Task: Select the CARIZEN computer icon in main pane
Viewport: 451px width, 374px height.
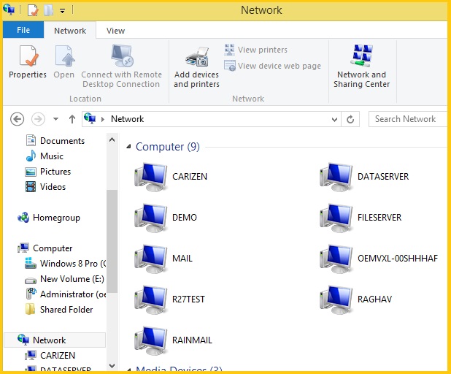Action: click(x=150, y=177)
